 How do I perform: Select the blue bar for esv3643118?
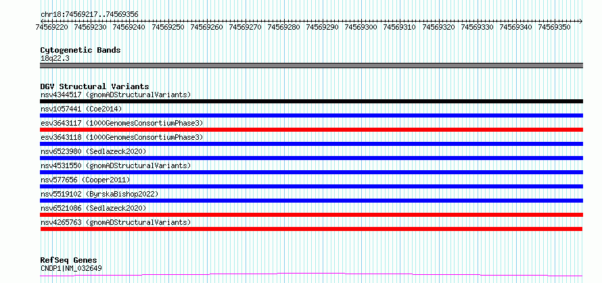311,144
